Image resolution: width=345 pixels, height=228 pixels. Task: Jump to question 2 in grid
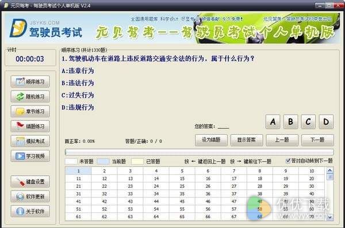tap(104, 171)
